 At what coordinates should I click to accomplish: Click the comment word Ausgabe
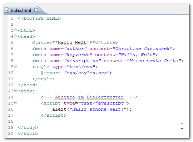(x=65, y=97)
